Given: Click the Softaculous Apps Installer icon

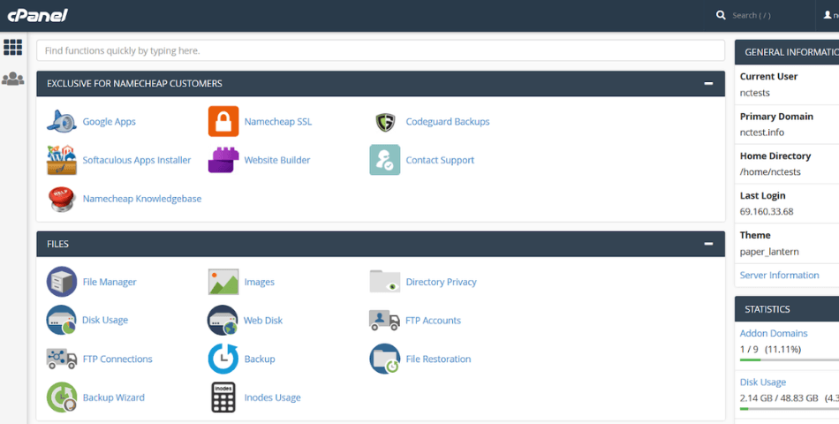Looking at the screenshot, I should pyautogui.click(x=62, y=160).
